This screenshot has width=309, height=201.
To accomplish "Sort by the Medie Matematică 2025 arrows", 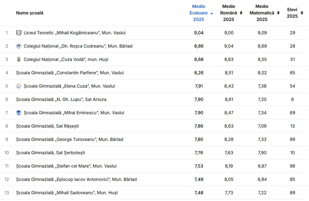I will tap(278, 13).
